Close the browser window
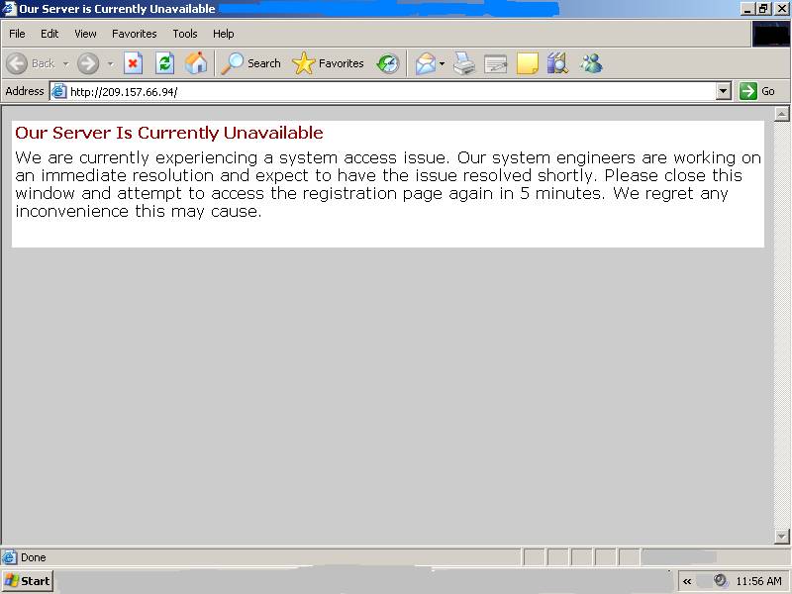792x594 pixels. tap(780, 9)
